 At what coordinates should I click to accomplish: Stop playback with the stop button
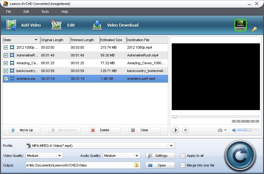[x=185, y=130]
